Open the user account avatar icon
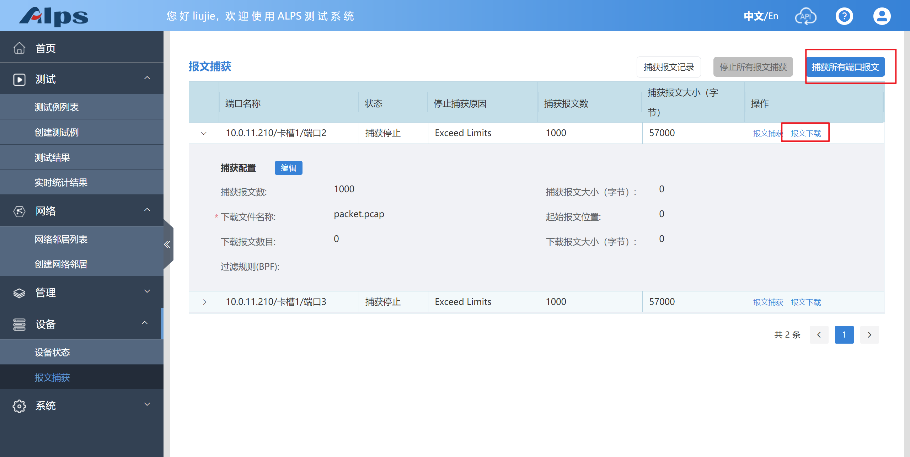 pyautogui.click(x=882, y=16)
